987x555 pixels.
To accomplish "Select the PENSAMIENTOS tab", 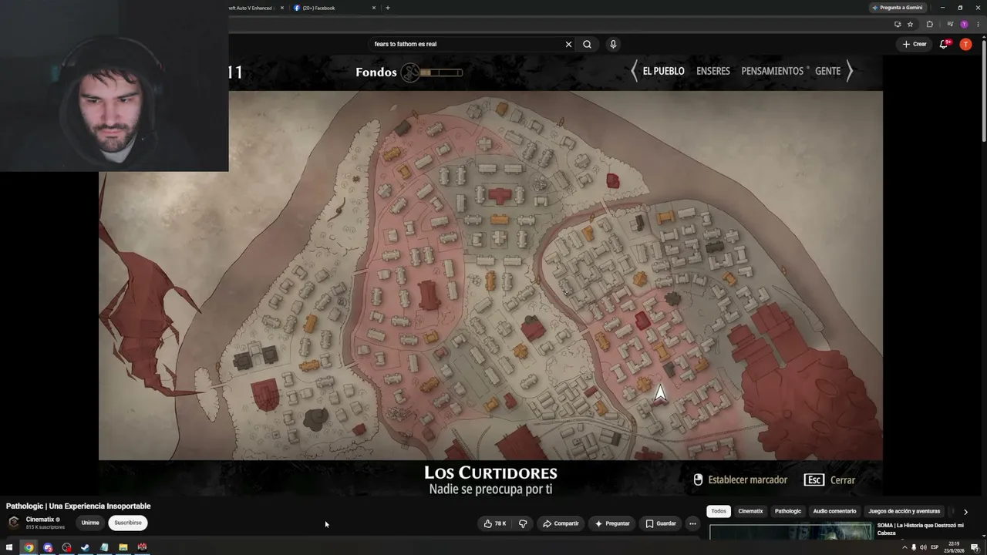I will (773, 71).
